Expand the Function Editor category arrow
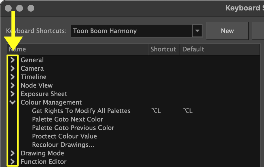 pos(12,162)
